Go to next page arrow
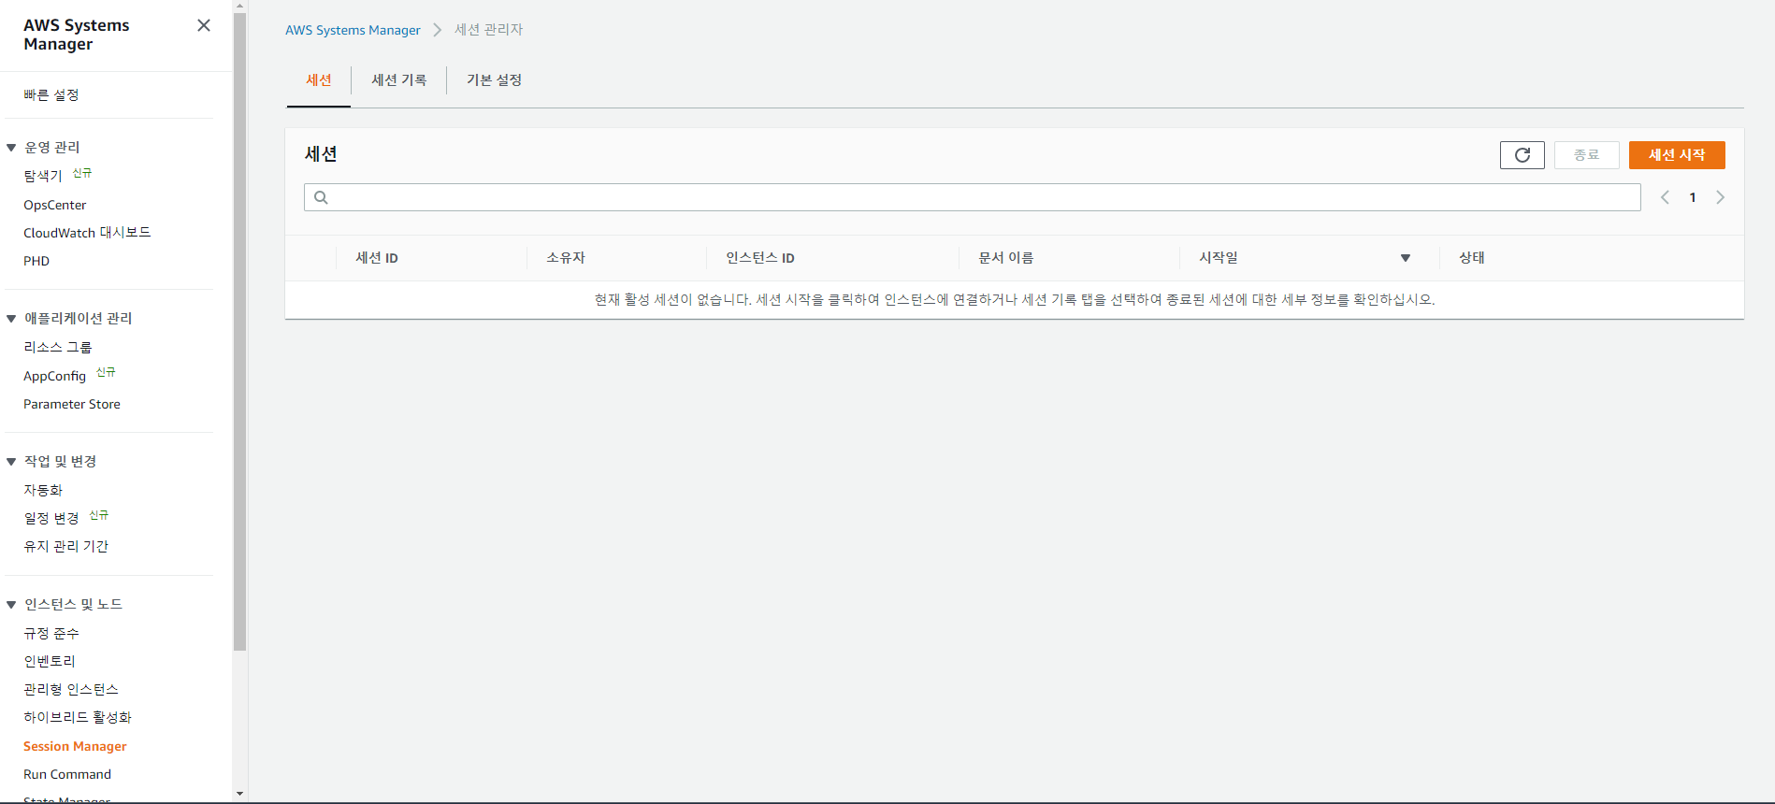The image size is (1775, 804). [1720, 197]
